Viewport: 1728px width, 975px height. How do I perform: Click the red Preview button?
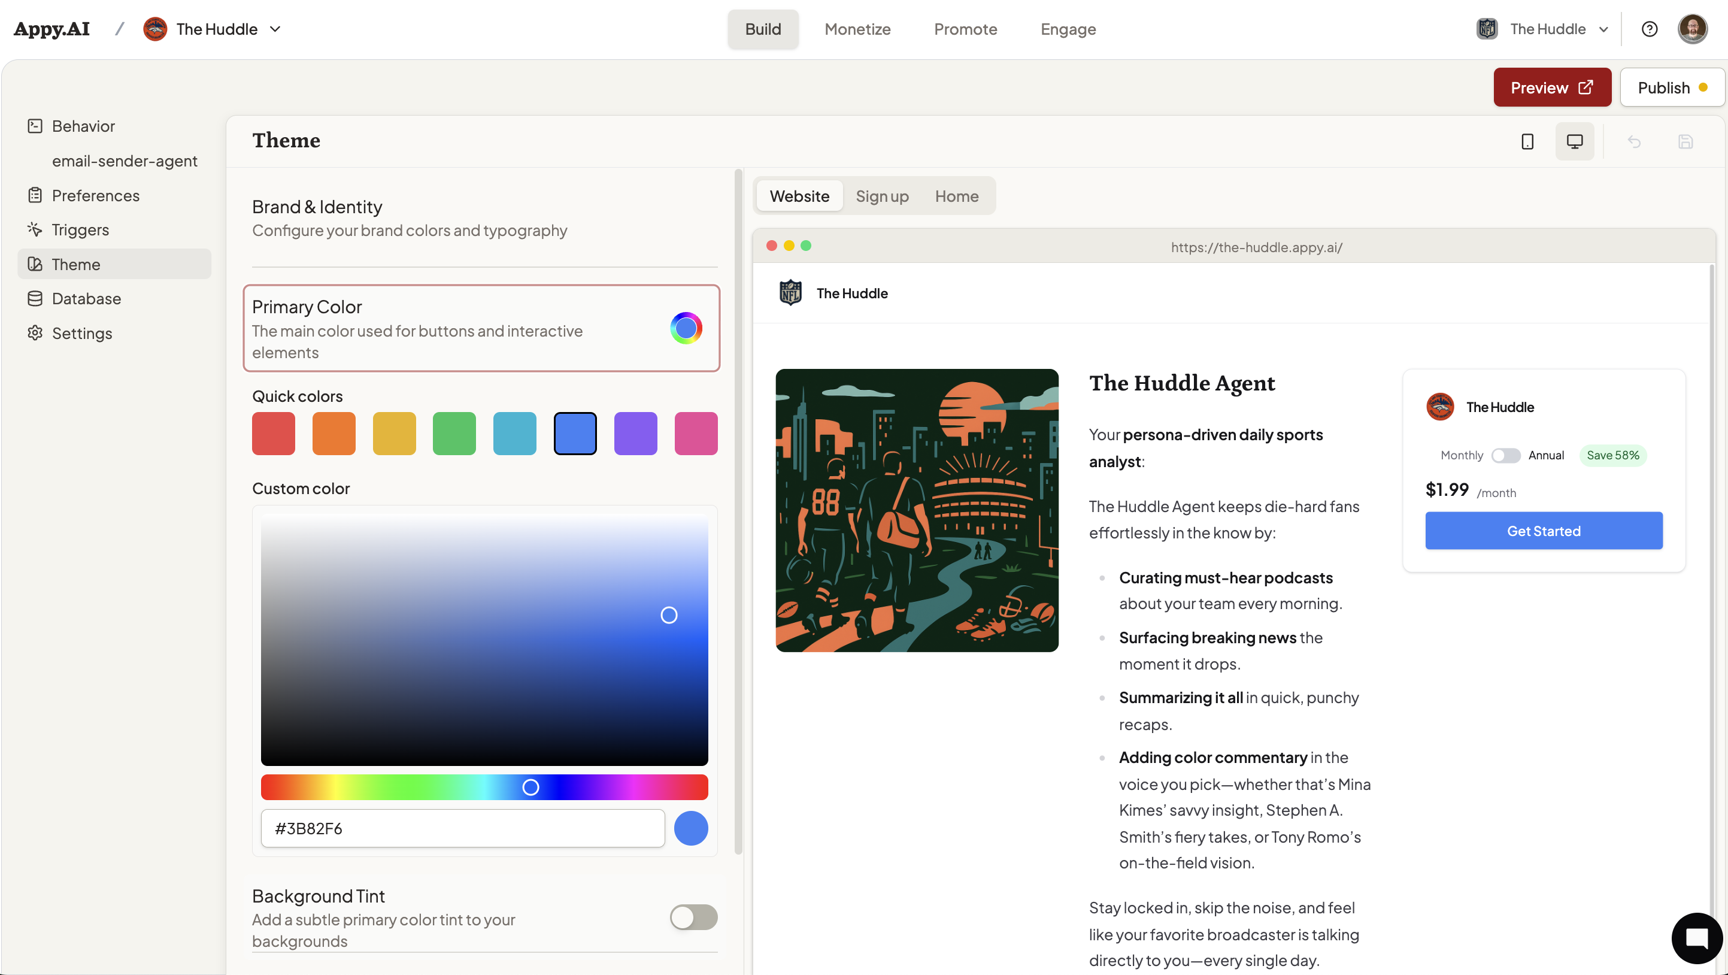tap(1551, 88)
